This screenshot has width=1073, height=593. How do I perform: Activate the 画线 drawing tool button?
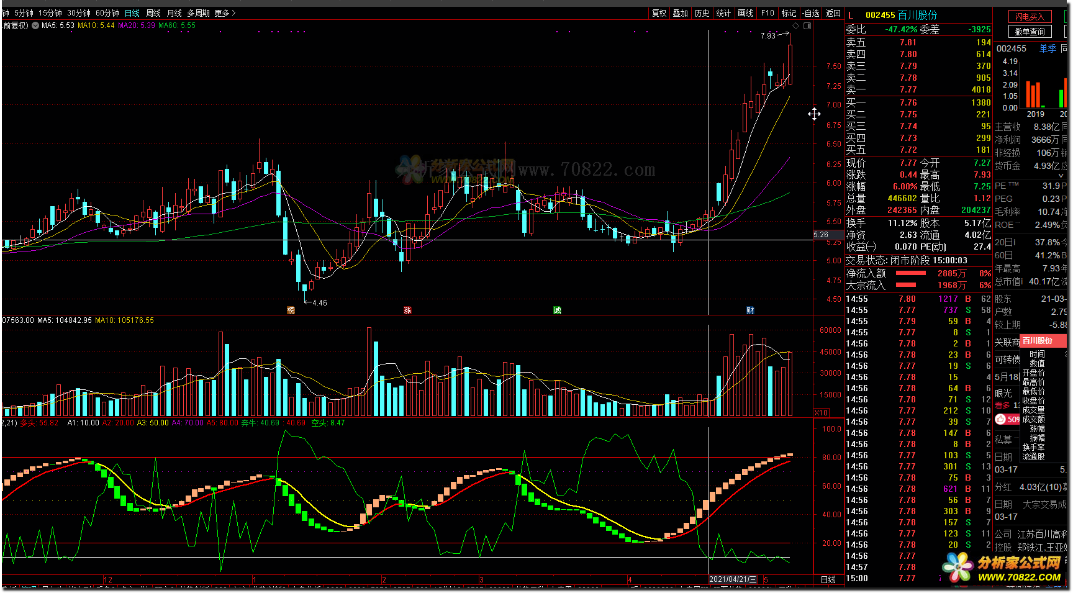pos(746,13)
